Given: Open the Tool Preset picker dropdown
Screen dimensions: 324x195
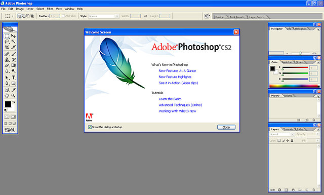Looking at the screenshot, I should (12, 16).
